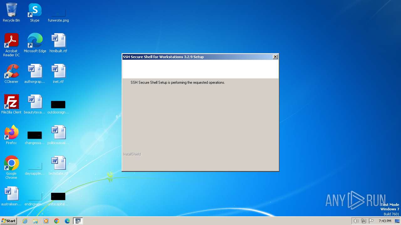Select the techstate.rtf document icon

click(x=58, y=166)
